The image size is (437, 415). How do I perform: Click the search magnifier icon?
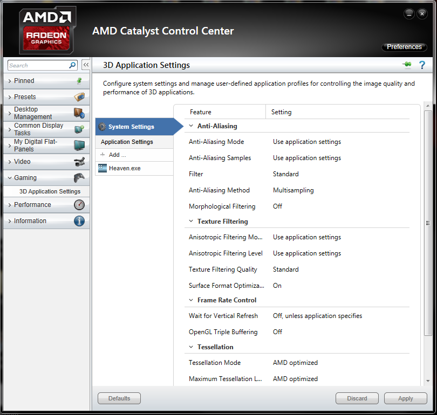point(72,65)
